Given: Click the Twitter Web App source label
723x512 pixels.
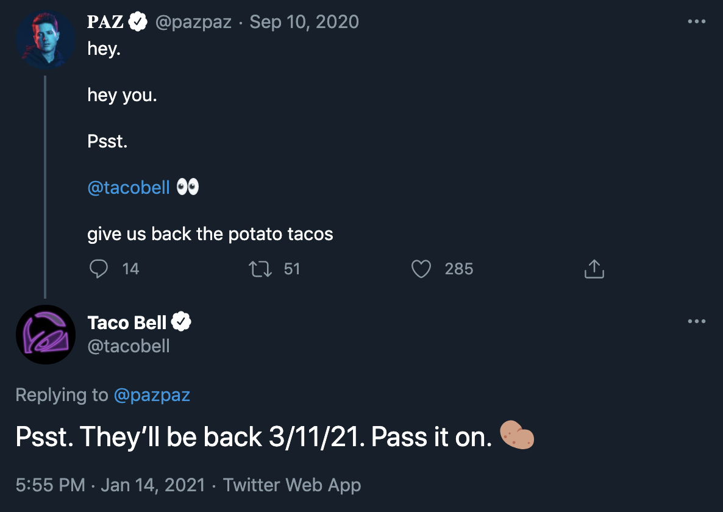Looking at the screenshot, I should pyautogui.click(x=294, y=485).
